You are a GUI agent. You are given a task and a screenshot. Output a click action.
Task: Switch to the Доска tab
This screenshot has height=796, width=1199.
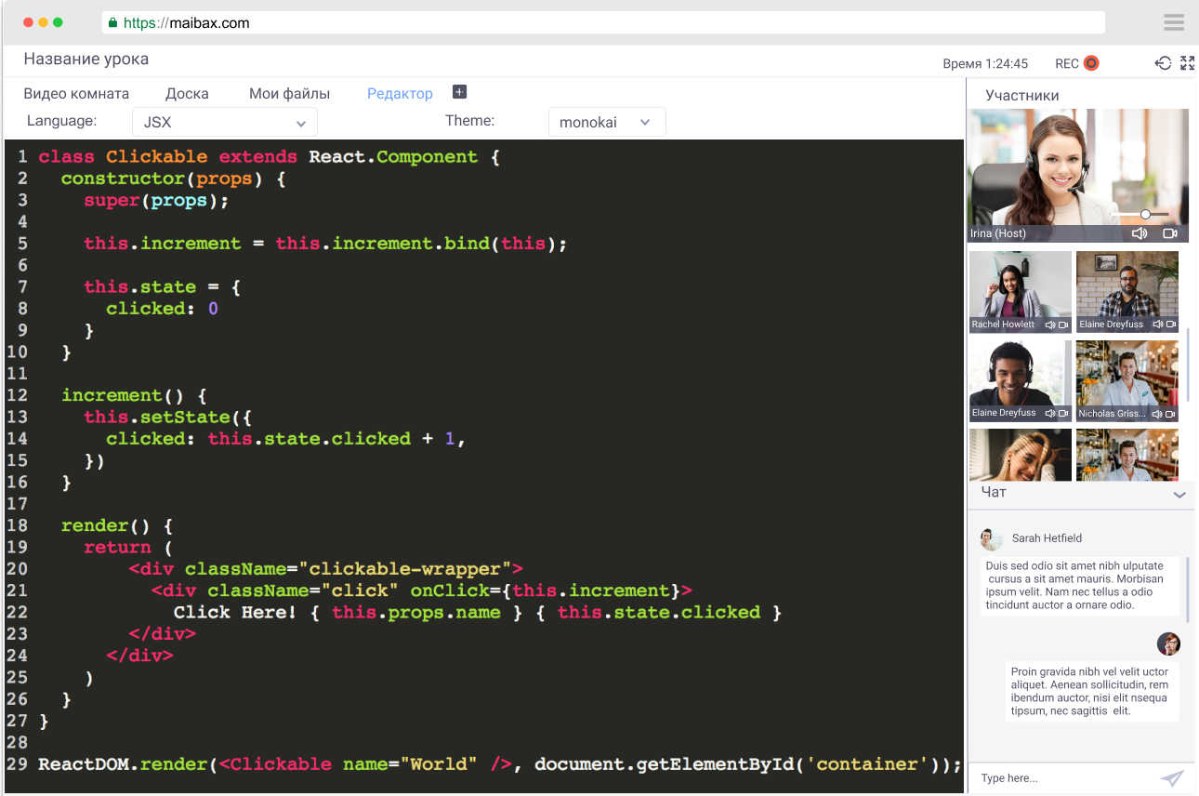(187, 94)
